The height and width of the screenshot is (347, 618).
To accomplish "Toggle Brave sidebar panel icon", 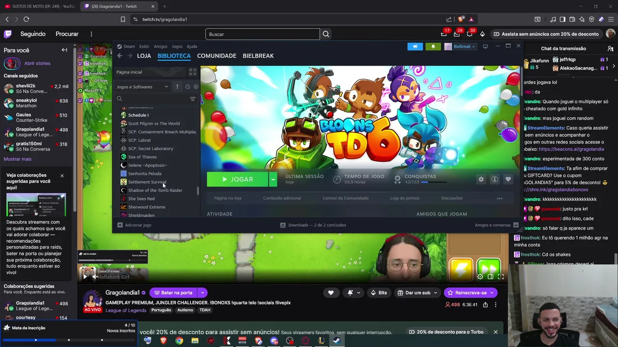I will pos(562,19).
